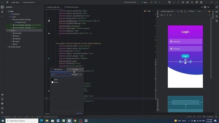This screenshot has height=123, width=219.
Task: Open activity_main.xml dropdown in design toolbar
Action: 168,11
